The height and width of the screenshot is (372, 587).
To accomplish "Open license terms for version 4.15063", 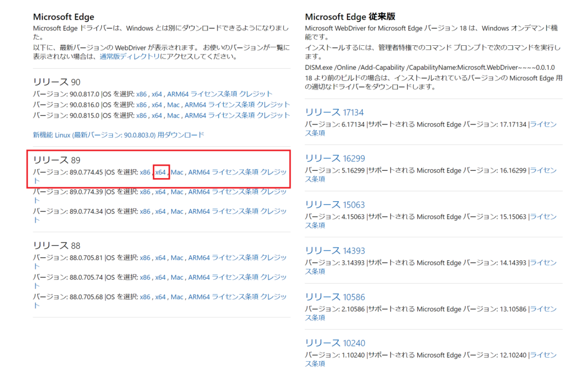I will point(543,217).
